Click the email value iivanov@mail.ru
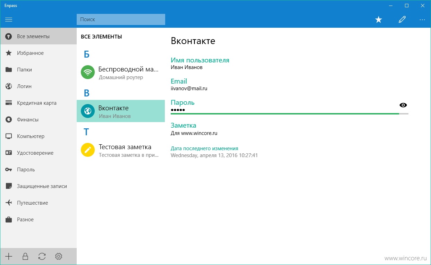This screenshot has width=431, height=265. [189, 88]
